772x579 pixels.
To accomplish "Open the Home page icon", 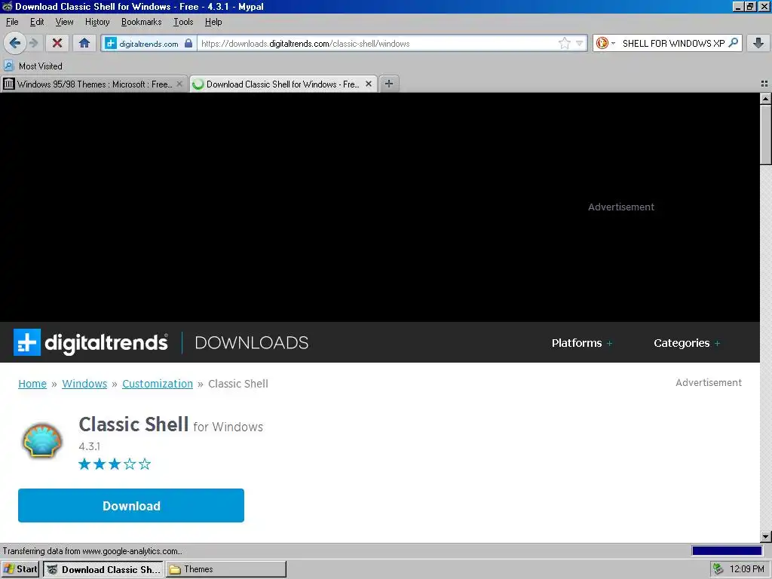I will [x=84, y=43].
